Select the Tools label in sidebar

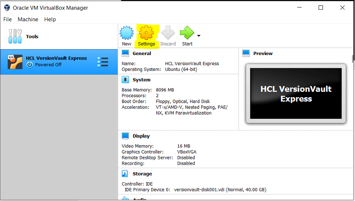[x=32, y=37]
